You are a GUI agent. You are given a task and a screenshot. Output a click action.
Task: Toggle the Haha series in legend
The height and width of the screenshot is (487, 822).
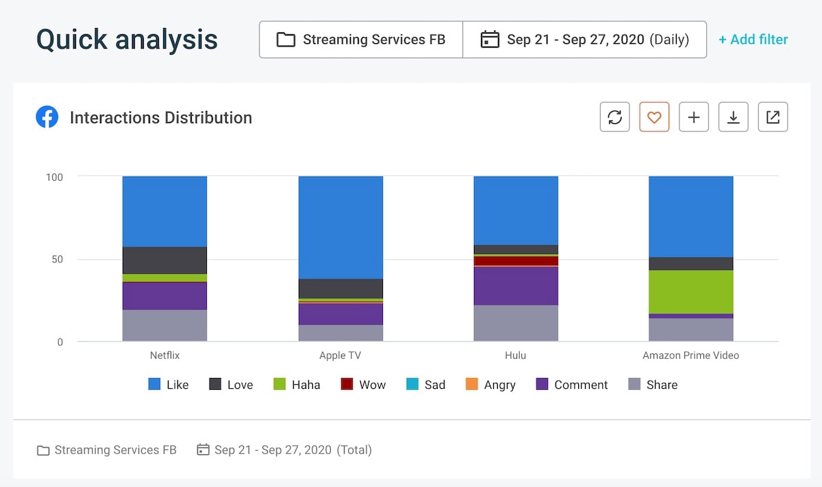click(x=297, y=384)
